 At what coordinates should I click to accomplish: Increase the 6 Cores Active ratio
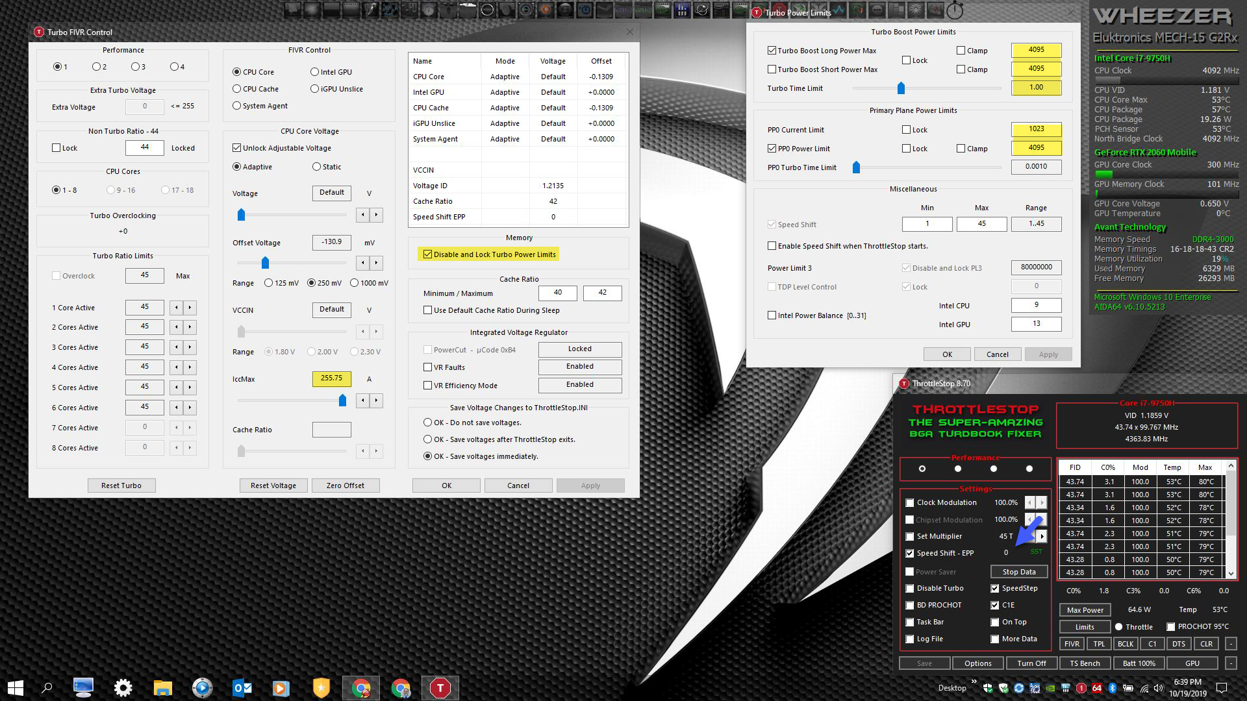(190, 408)
